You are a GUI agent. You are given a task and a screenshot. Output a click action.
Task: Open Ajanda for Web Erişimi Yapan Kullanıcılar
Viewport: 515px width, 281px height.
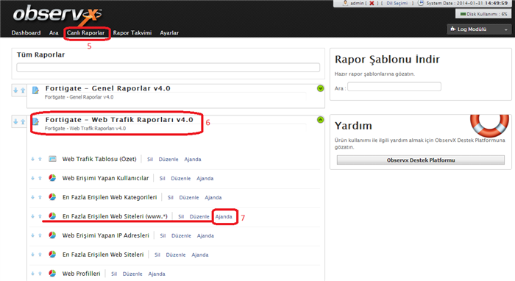(205, 179)
